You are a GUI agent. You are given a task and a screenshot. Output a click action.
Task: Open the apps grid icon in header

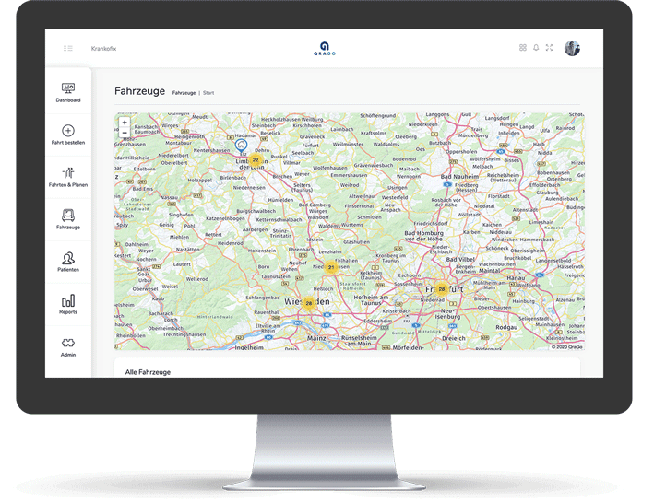pos(523,48)
